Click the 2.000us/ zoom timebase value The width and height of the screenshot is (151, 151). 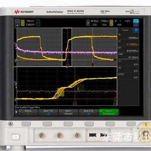click(x=104, y=21)
